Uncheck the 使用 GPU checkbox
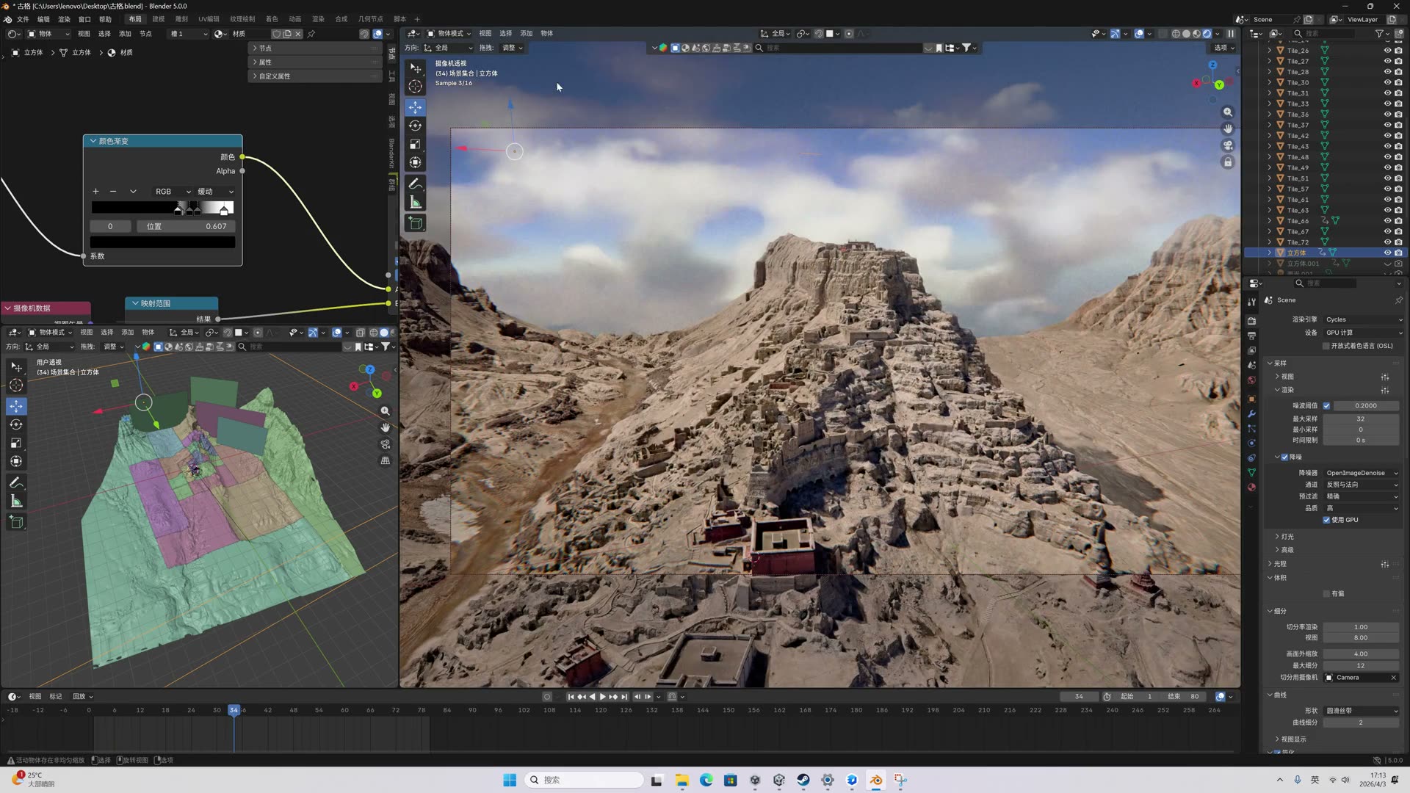Image resolution: width=1410 pixels, height=793 pixels. tap(1326, 520)
